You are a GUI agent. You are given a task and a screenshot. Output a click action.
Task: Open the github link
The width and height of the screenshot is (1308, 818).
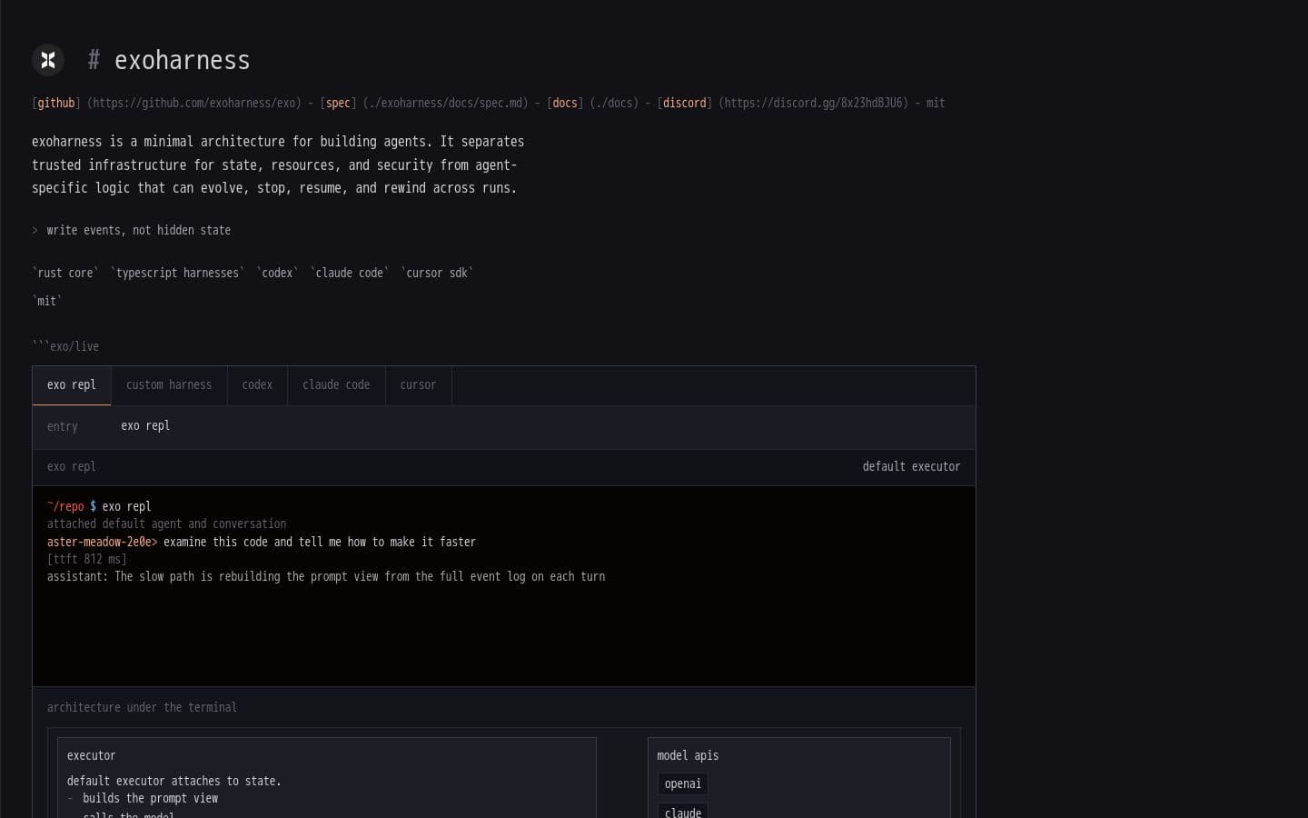(56, 103)
